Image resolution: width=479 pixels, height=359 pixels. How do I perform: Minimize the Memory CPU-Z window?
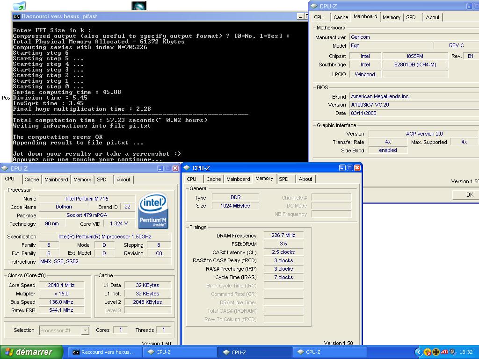pyautogui.click(x=342, y=168)
